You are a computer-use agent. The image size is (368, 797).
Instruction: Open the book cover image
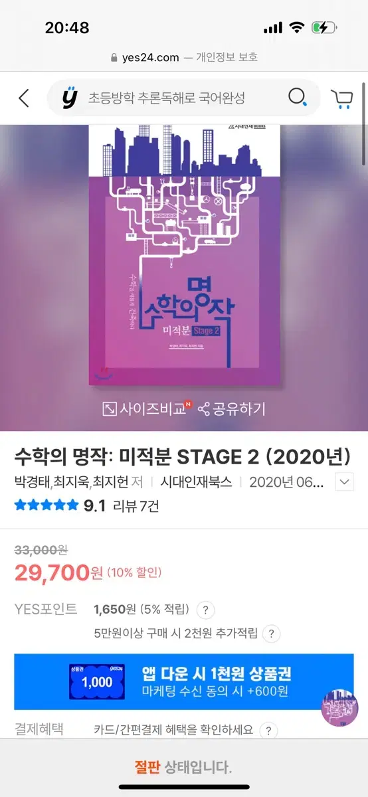point(184,255)
